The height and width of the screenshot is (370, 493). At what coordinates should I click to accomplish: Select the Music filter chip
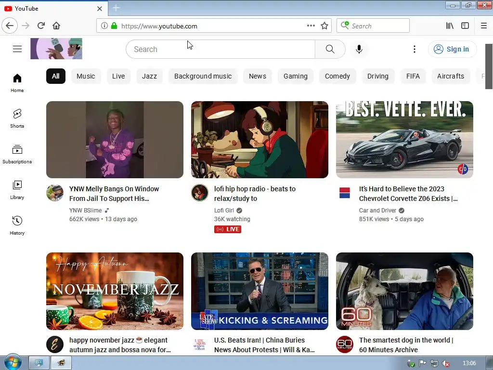(x=86, y=76)
